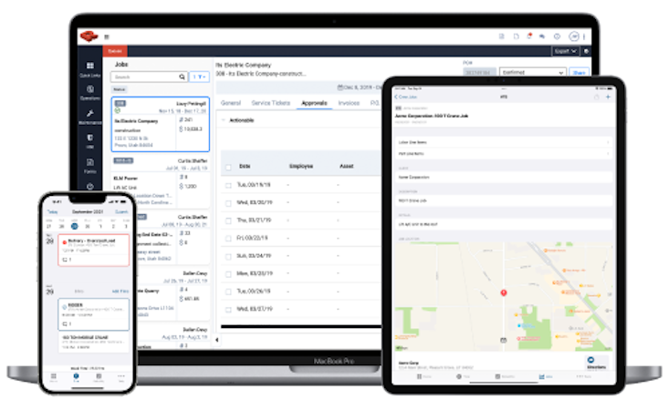This screenshot has width=669, height=410.
Task: Collapse the Actionable section
Action: 224,120
